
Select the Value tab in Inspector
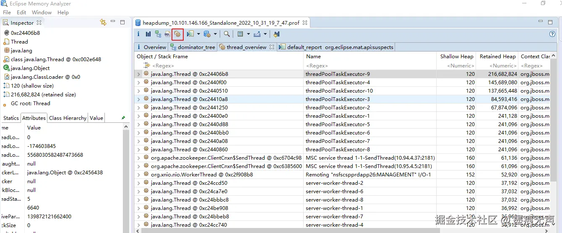[x=96, y=118]
